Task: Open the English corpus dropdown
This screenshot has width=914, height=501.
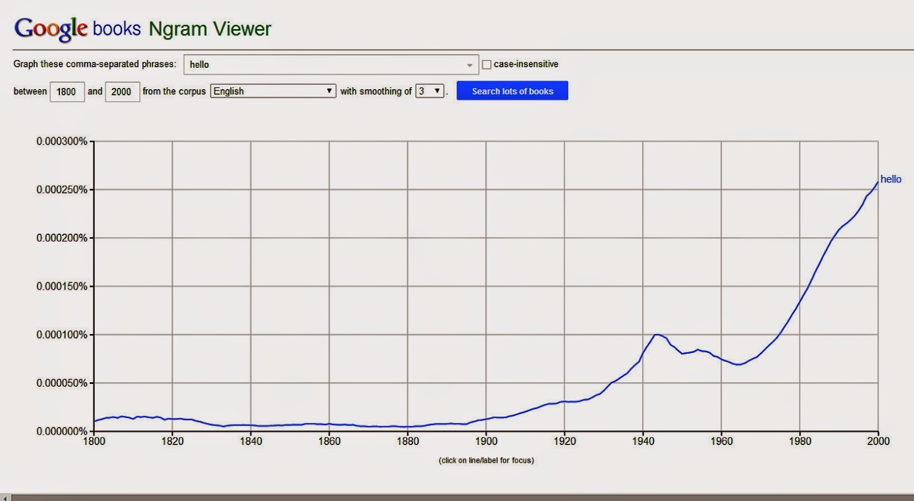Action: pos(273,91)
